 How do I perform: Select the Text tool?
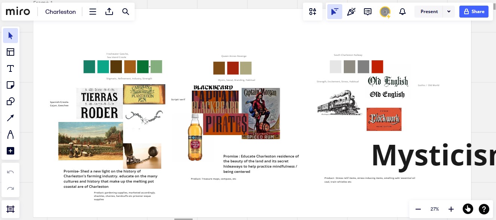point(10,68)
